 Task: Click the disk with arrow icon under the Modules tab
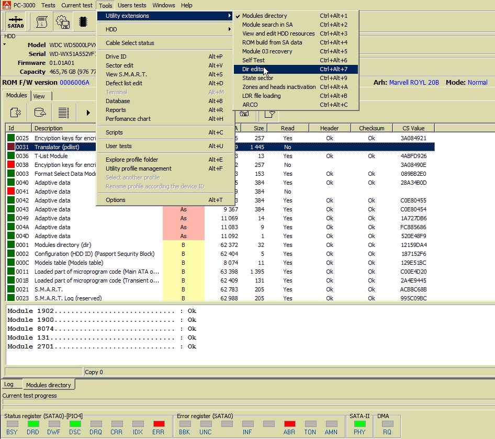pyautogui.click(x=40, y=112)
